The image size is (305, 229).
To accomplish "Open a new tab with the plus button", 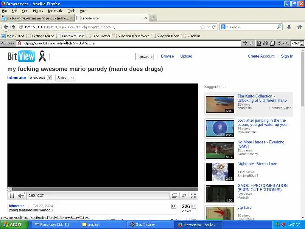I will coord(153,18).
